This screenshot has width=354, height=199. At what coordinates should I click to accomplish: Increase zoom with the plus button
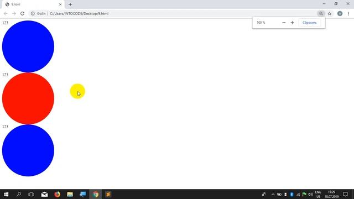(x=292, y=23)
